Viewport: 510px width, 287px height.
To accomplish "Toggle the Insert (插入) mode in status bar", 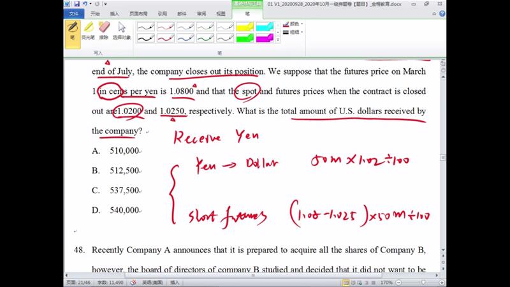I will pos(175,282).
